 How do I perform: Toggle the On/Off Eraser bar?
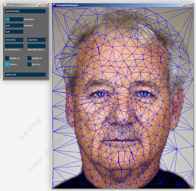(x=14, y=46)
